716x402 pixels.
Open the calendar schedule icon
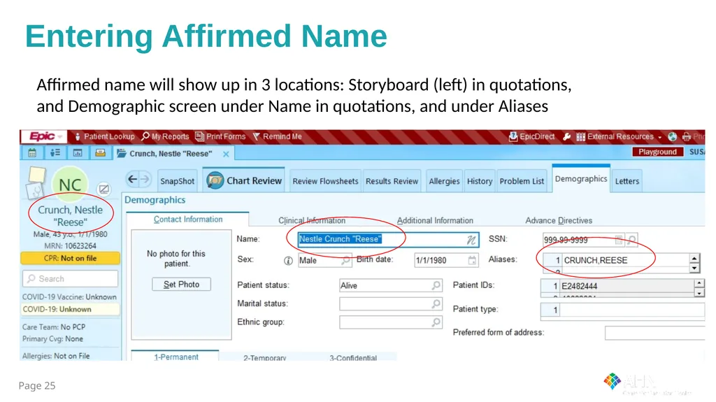coord(32,153)
